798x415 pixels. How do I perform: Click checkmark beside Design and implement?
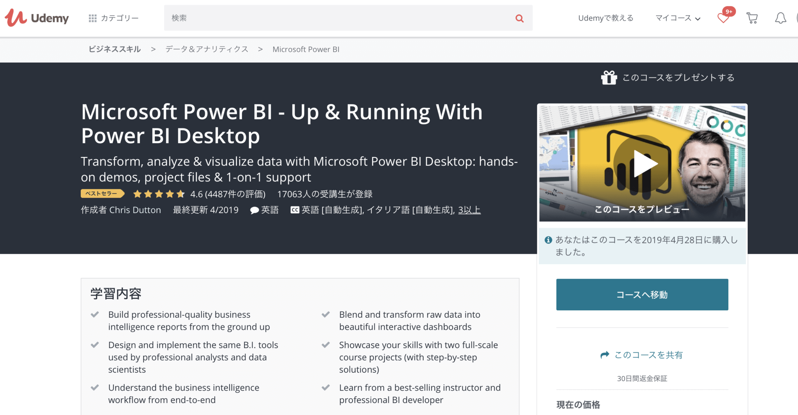(95, 345)
